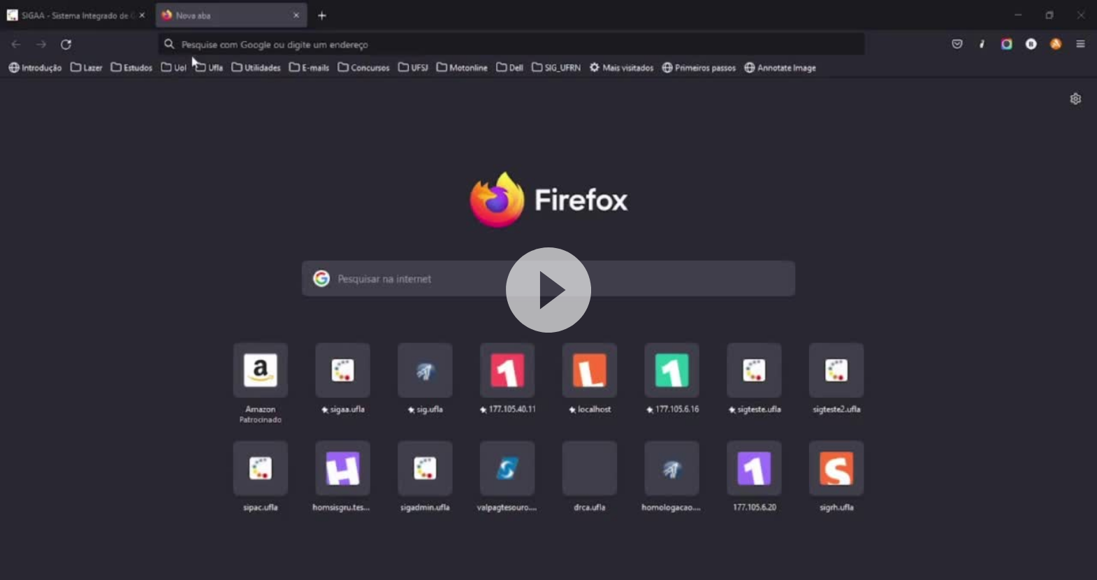
Task: Open the Utilidades bookmarks folder
Action: point(256,68)
